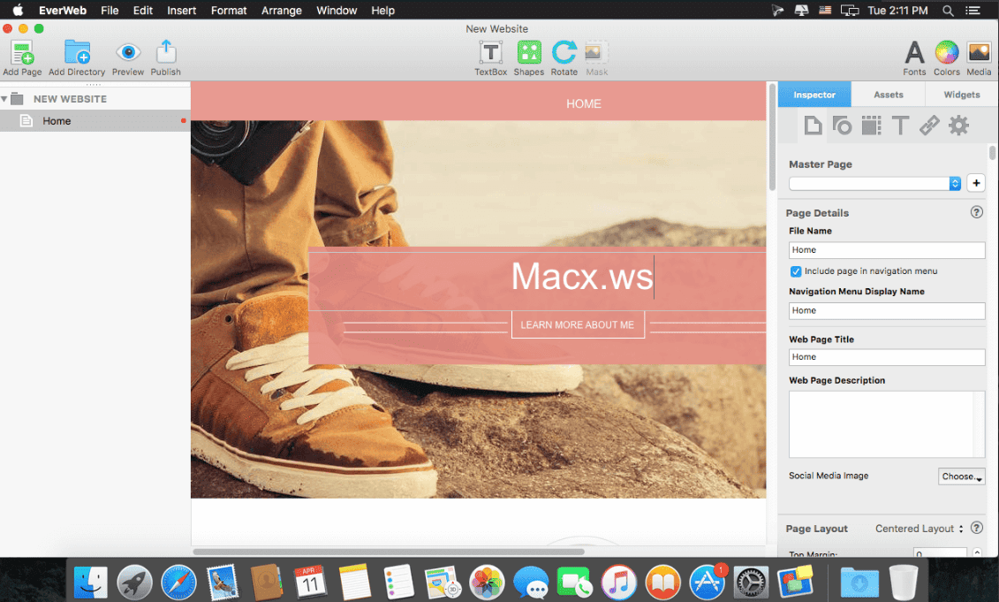Click the Add Page toolbar icon
The image size is (999, 602).
(x=22, y=53)
